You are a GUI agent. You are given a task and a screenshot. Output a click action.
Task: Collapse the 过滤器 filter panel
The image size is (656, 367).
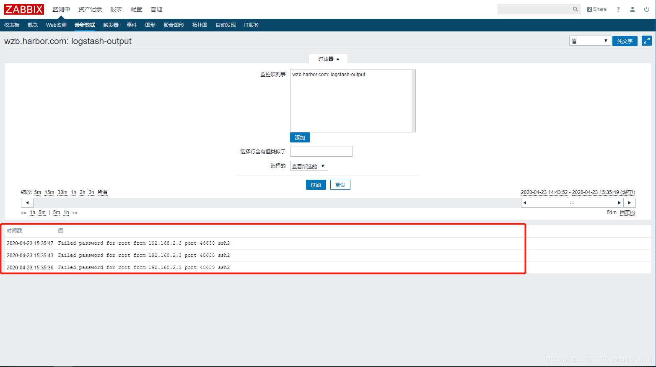click(328, 59)
